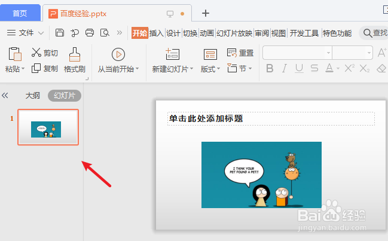Viewport: 388px width, 241px height.
Task: Toggle subscript X₂ formatting
Action: pos(365,68)
